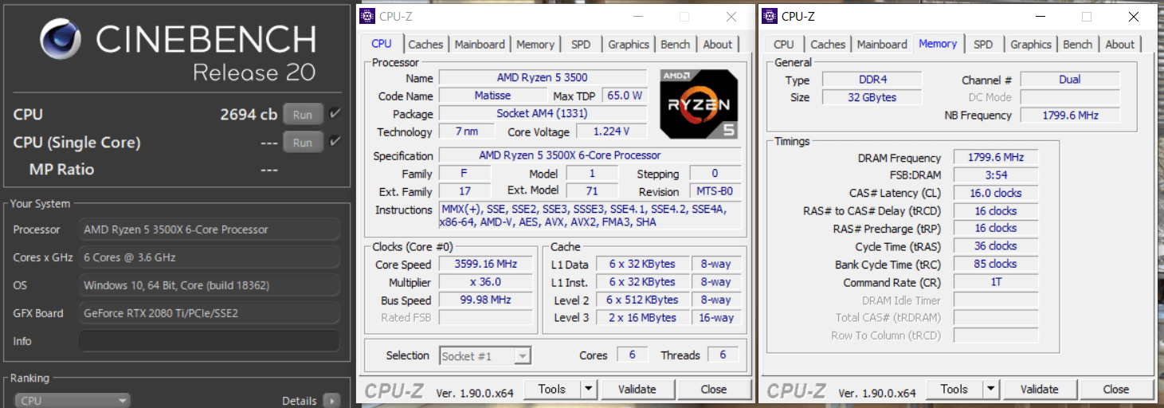
Task: Click Validate in right CPU-Z window
Action: 1040,389
